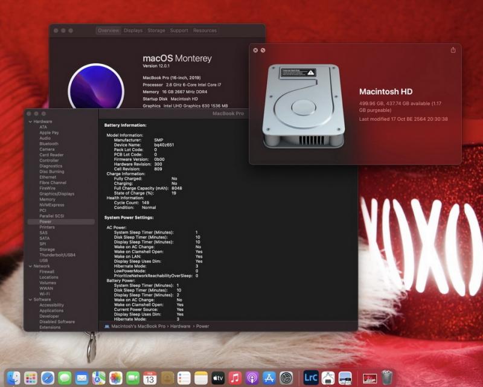Switch to the Storage tab
The image size is (483, 387).
[x=156, y=30]
